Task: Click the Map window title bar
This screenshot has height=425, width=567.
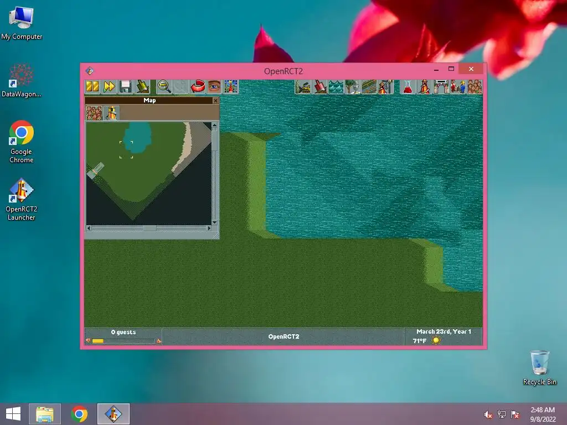Action: point(150,101)
